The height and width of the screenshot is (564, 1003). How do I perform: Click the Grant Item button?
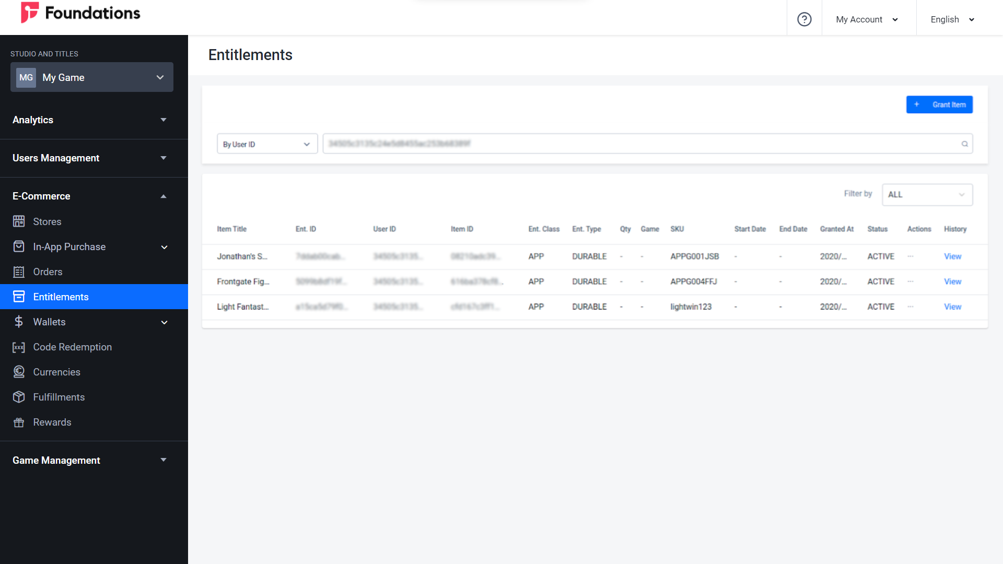click(x=940, y=104)
